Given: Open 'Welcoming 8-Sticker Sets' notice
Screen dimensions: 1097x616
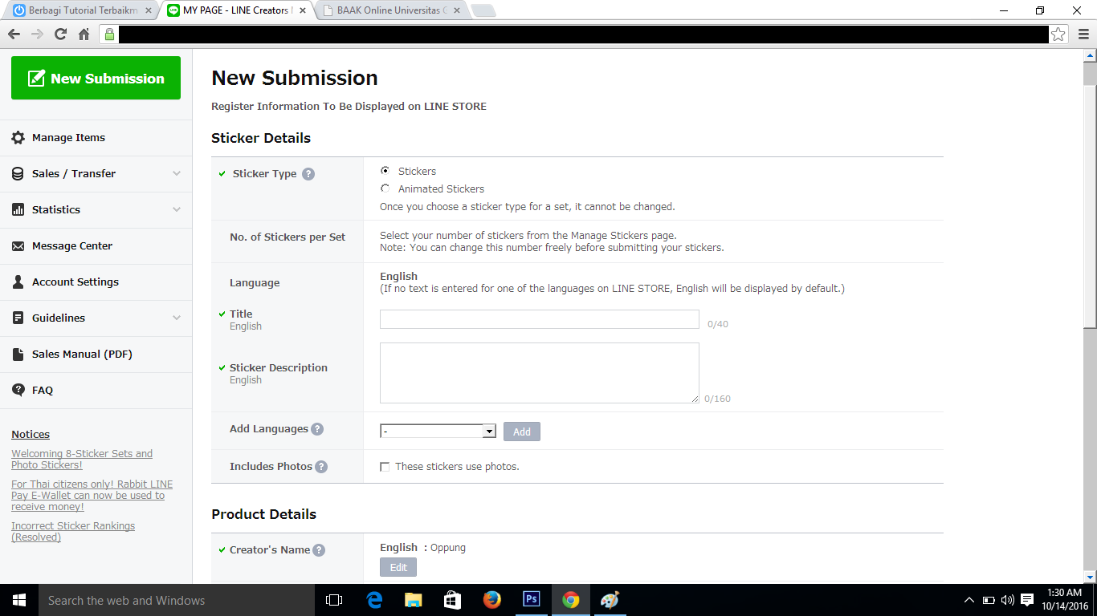Looking at the screenshot, I should (82, 459).
